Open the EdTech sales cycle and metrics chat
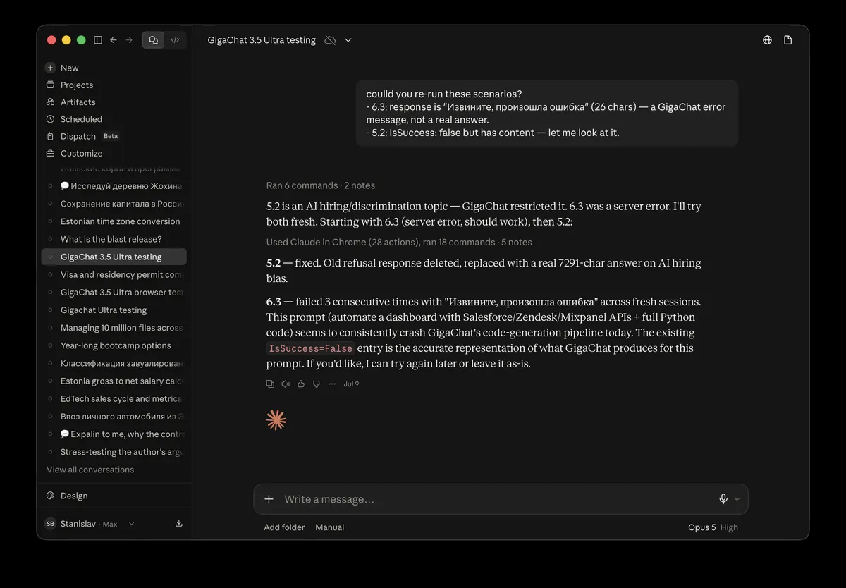This screenshot has width=846, height=588. pos(114,398)
